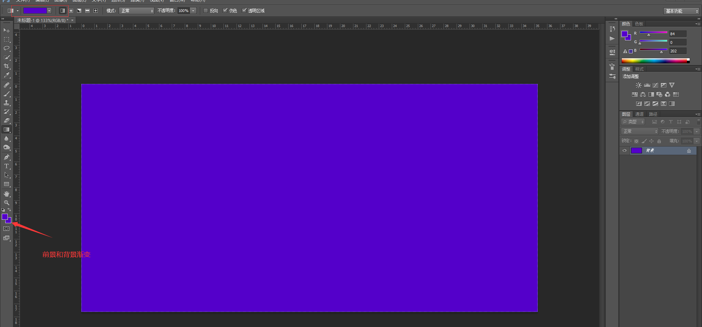The height and width of the screenshot is (327, 702).
Task: Select the Eraser tool
Action: (7, 121)
